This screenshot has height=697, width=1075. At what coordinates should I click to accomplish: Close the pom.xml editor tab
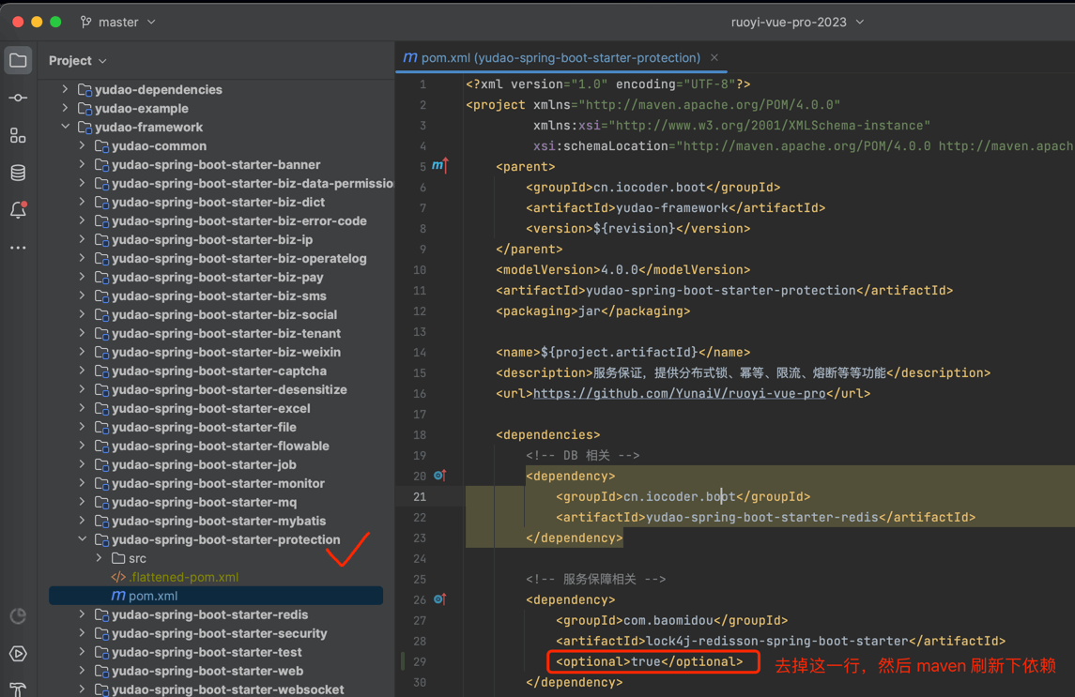(x=714, y=58)
